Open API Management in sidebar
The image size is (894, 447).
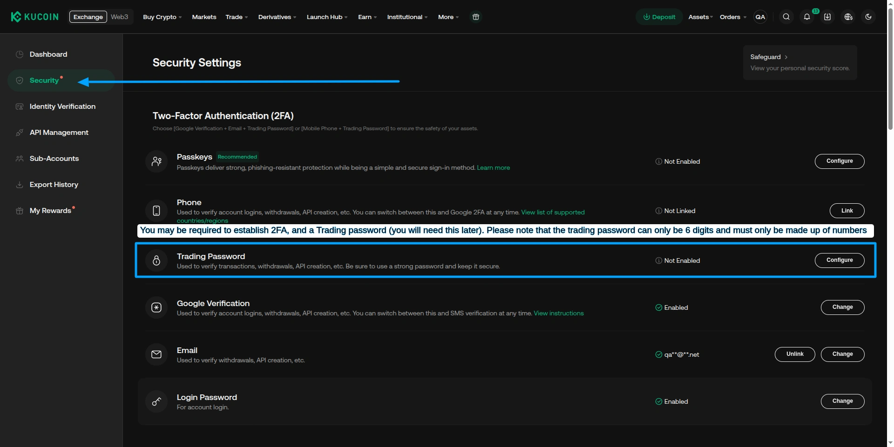click(61, 133)
